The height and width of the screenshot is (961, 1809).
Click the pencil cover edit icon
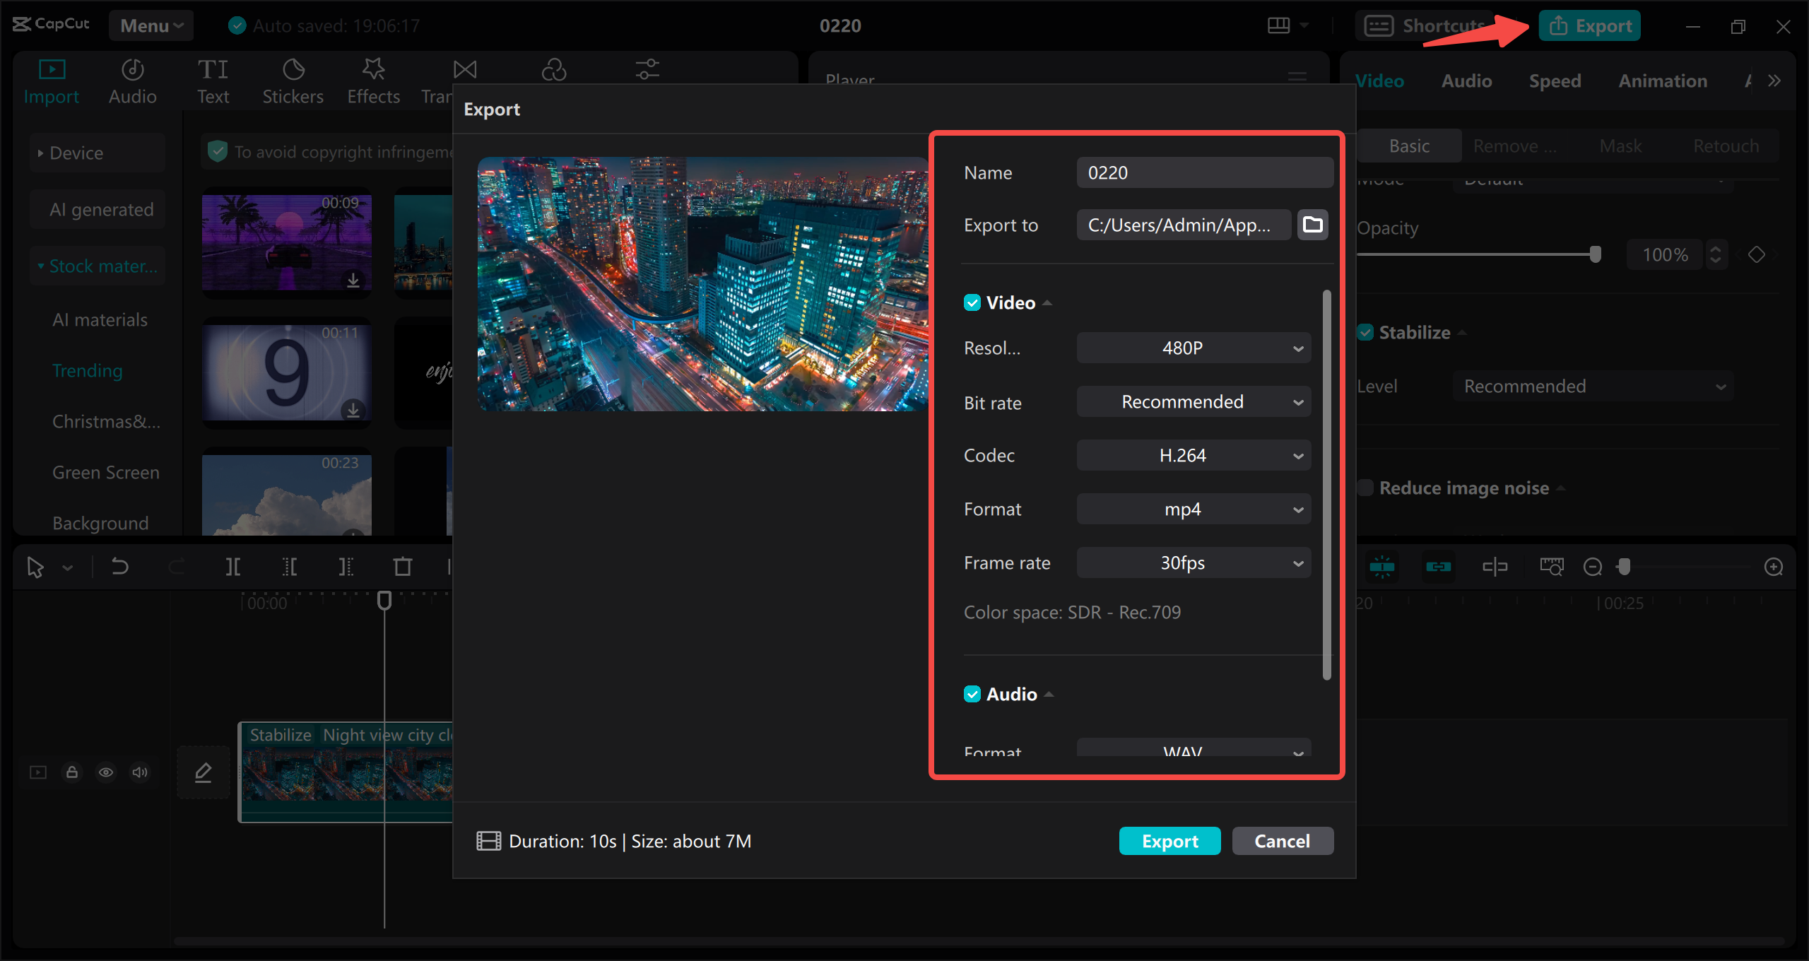204,772
